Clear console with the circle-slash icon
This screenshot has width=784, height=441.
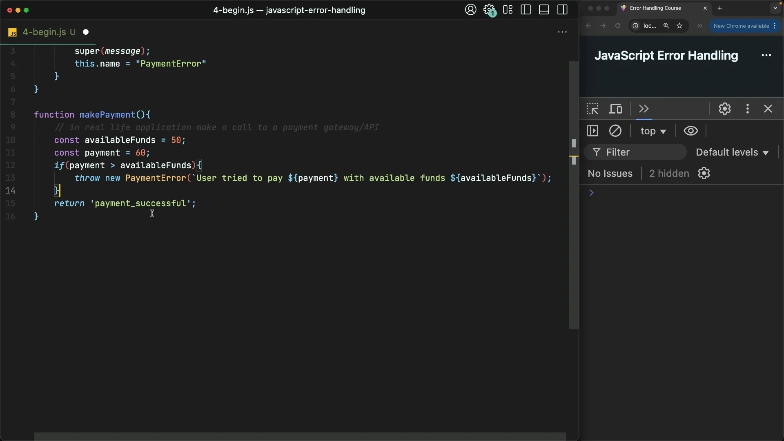tap(615, 131)
